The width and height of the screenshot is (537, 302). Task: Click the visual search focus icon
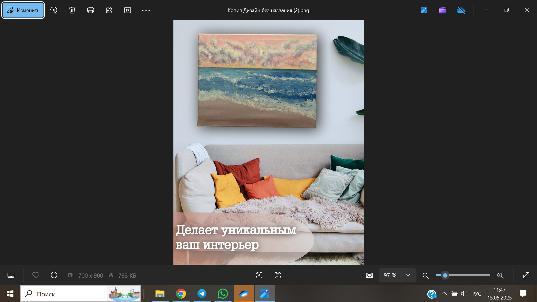[x=259, y=275]
